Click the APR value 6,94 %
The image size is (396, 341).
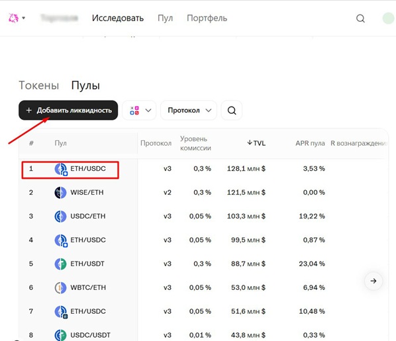pos(314,287)
